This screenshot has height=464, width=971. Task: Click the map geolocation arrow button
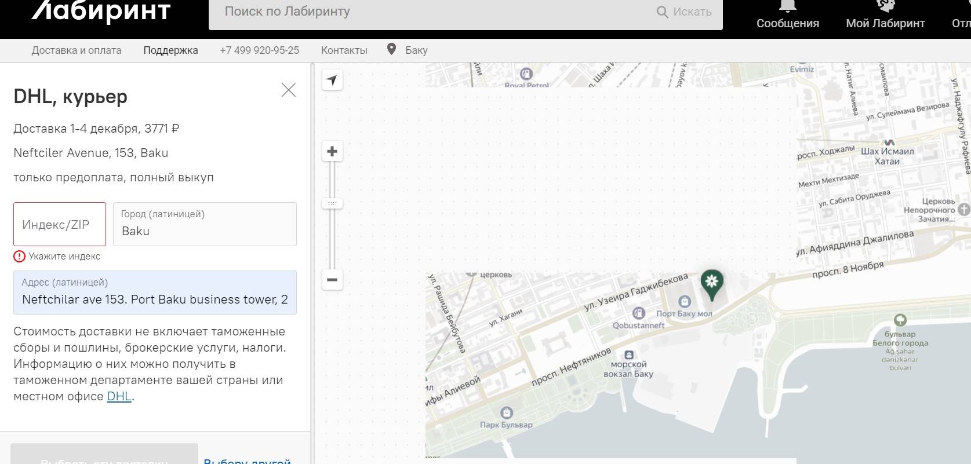pos(332,80)
